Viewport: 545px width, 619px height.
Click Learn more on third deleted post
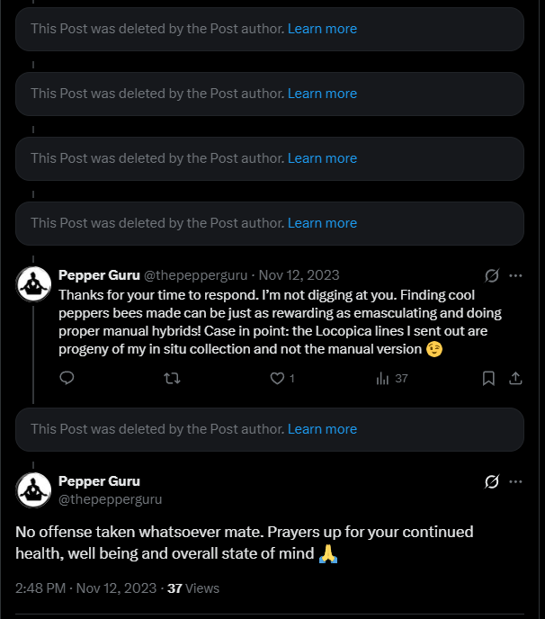coord(322,158)
